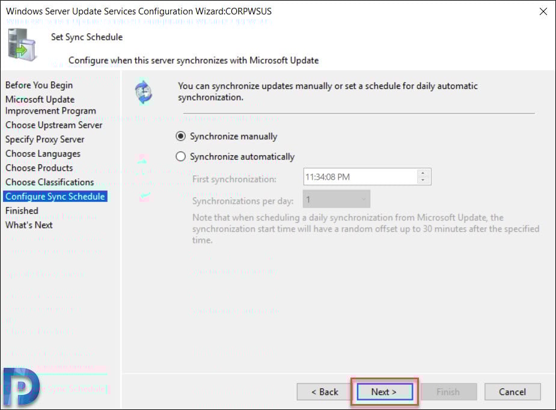Click the random offset note text
This screenshot has width=556, height=410.
[x=365, y=229]
